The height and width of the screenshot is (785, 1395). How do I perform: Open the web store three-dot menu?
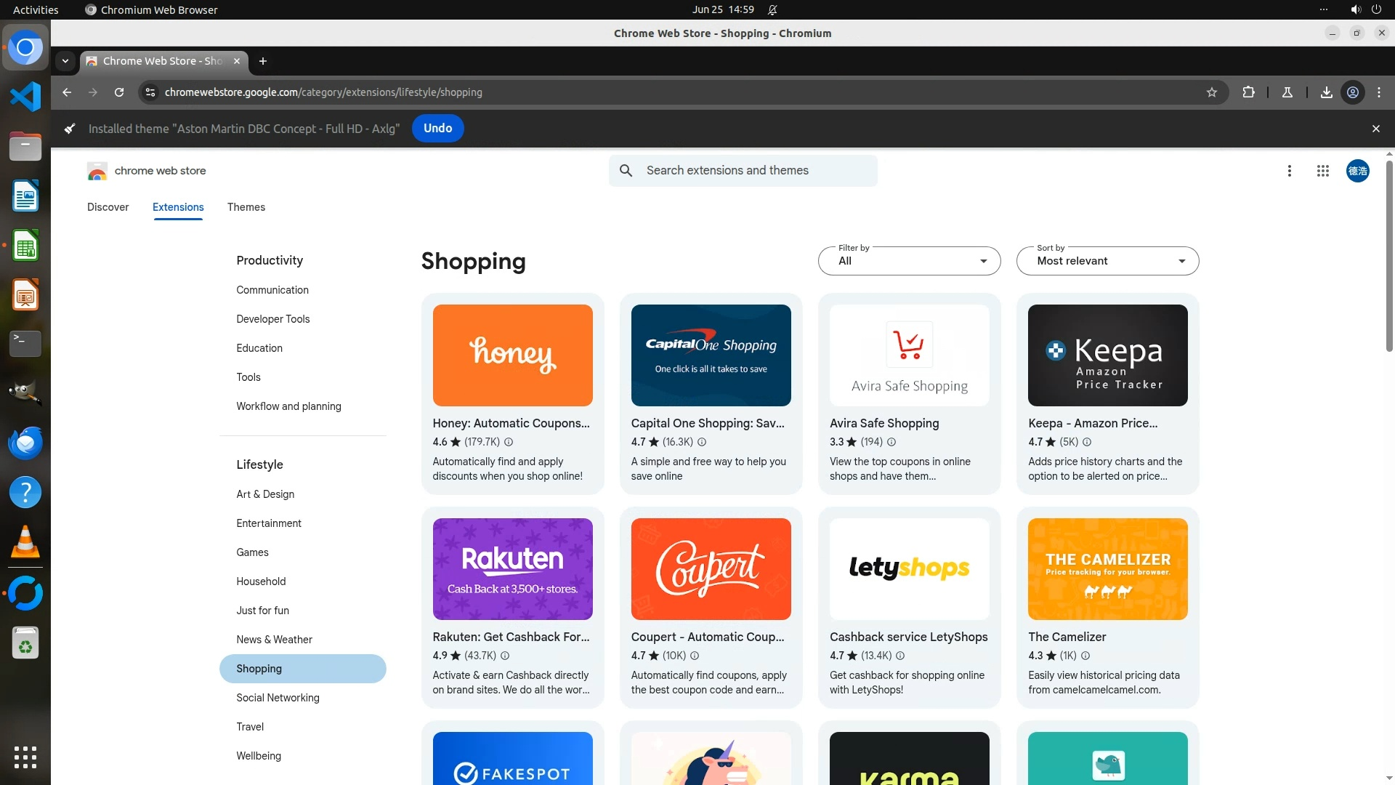tap(1289, 171)
